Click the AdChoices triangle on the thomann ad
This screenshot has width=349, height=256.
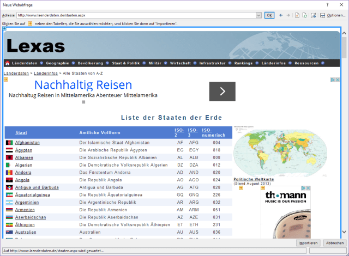[x=303, y=188]
